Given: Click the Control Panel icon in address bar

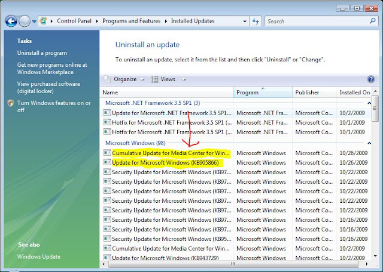Looking at the screenshot, I should pyautogui.click(x=43, y=21).
